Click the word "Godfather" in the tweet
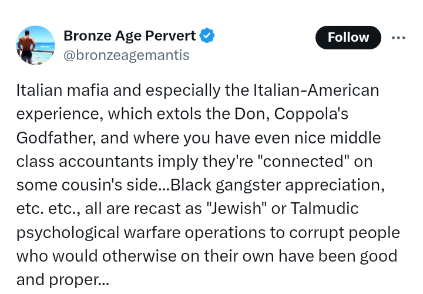423x294 pixels. [56, 138]
